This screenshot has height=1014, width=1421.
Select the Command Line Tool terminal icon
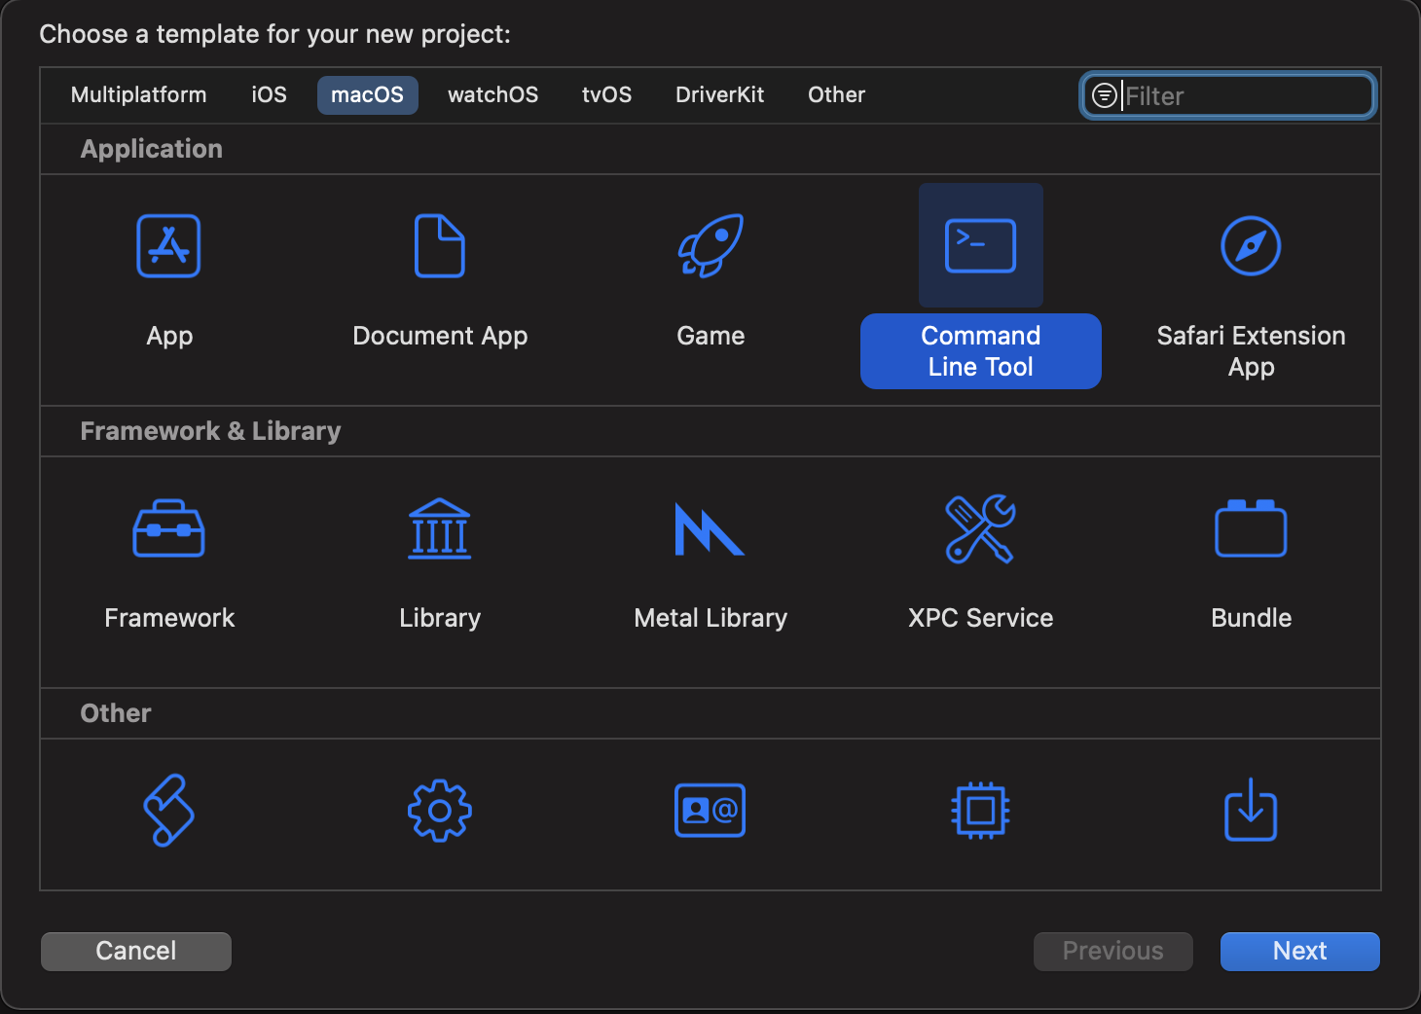point(980,246)
